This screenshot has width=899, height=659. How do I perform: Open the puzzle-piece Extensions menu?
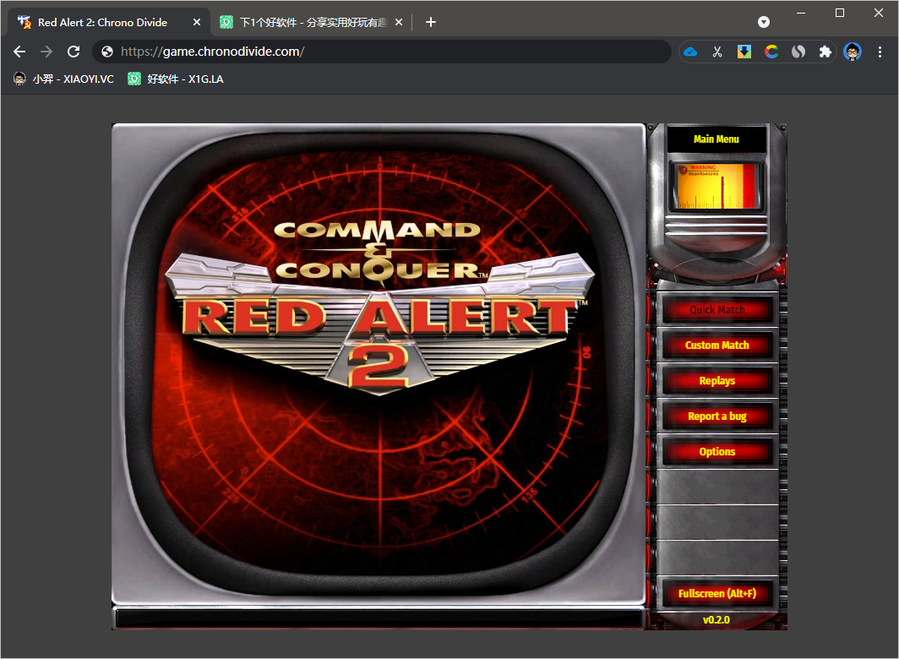825,52
